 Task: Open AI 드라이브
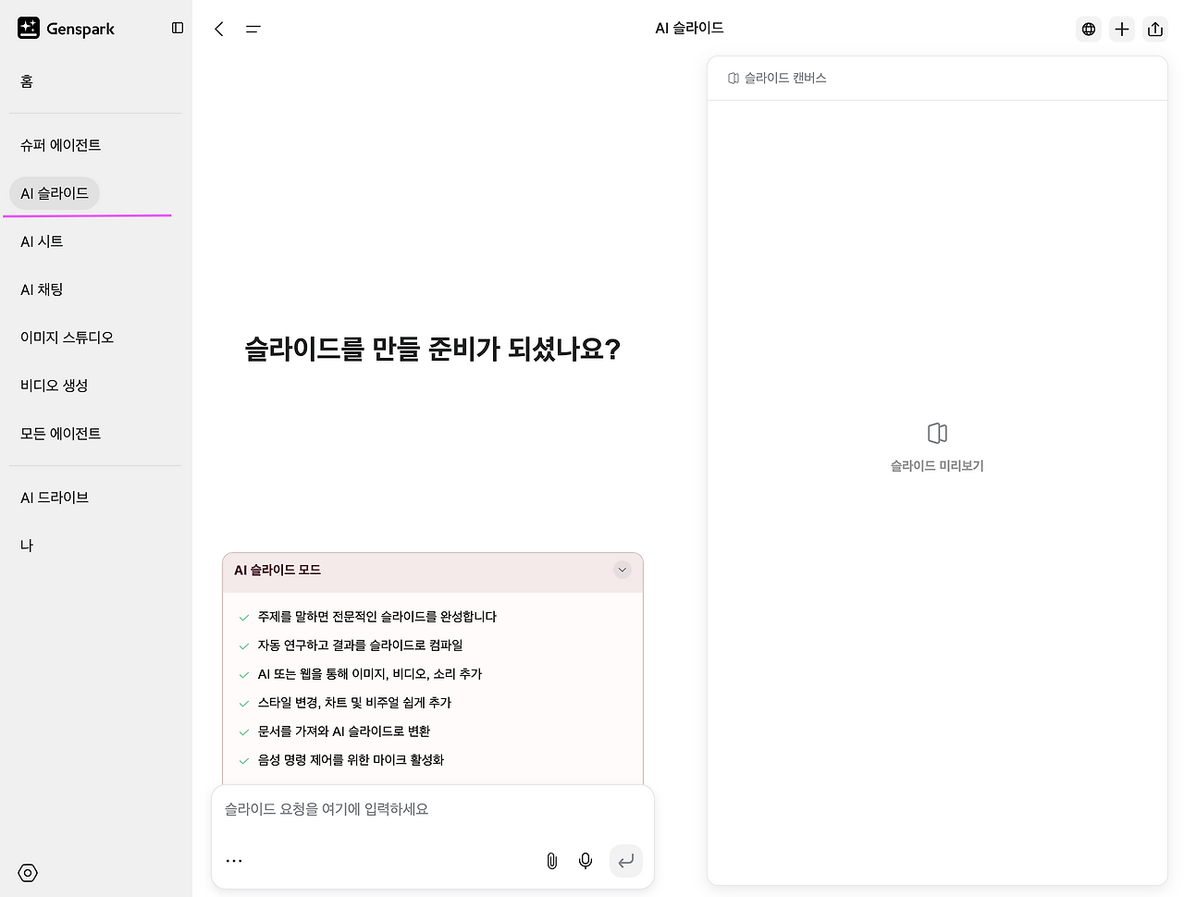pyautogui.click(x=54, y=497)
